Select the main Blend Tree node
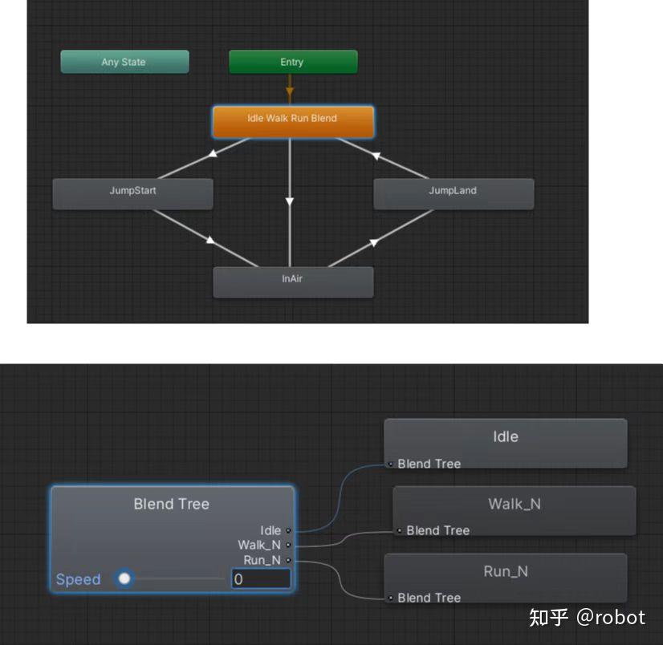Viewport: 663px width, 645px height. pyautogui.click(x=172, y=539)
